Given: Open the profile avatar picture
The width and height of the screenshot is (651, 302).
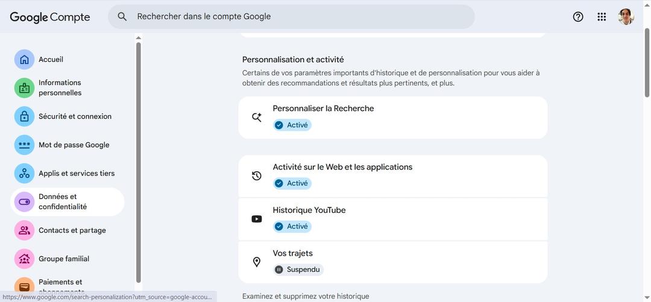Looking at the screenshot, I should coord(626,17).
